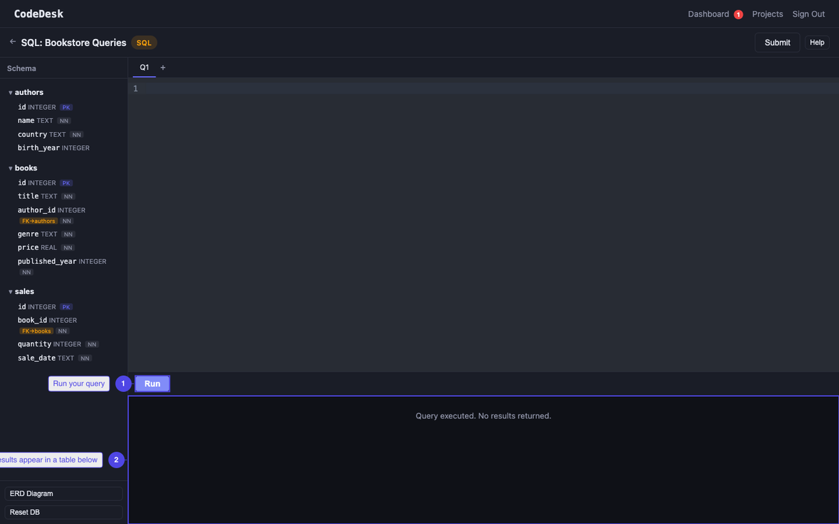Reset the database

(x=63, y=511)
